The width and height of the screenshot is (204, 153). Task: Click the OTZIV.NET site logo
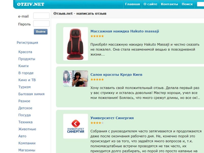30,4
